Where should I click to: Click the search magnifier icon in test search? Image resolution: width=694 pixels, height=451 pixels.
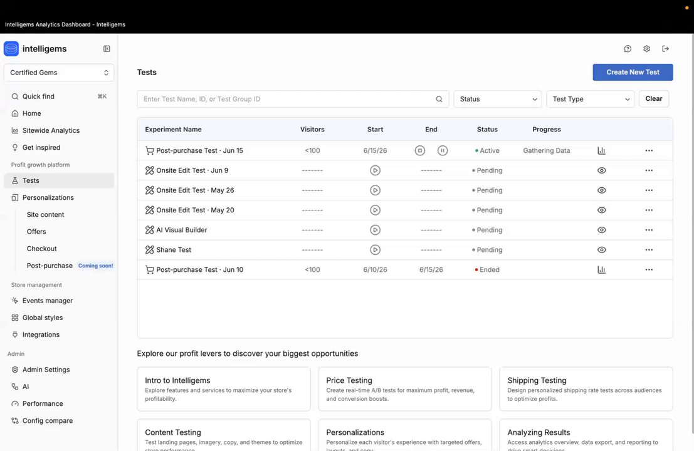[439, 99]
